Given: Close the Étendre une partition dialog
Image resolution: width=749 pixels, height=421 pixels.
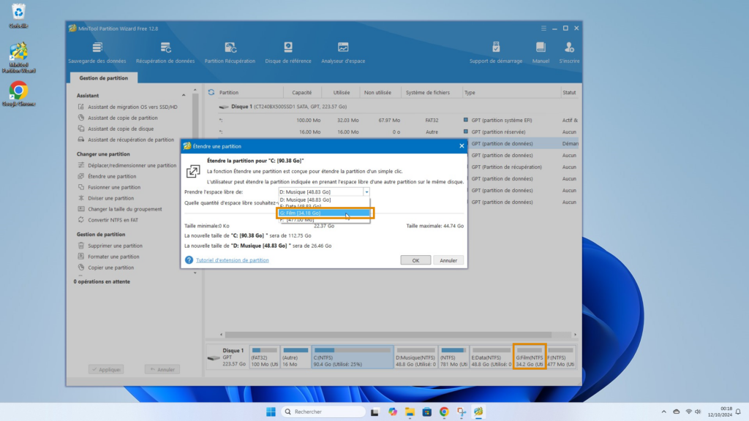Looking at the screenshot, I should [x=462, y=146].
